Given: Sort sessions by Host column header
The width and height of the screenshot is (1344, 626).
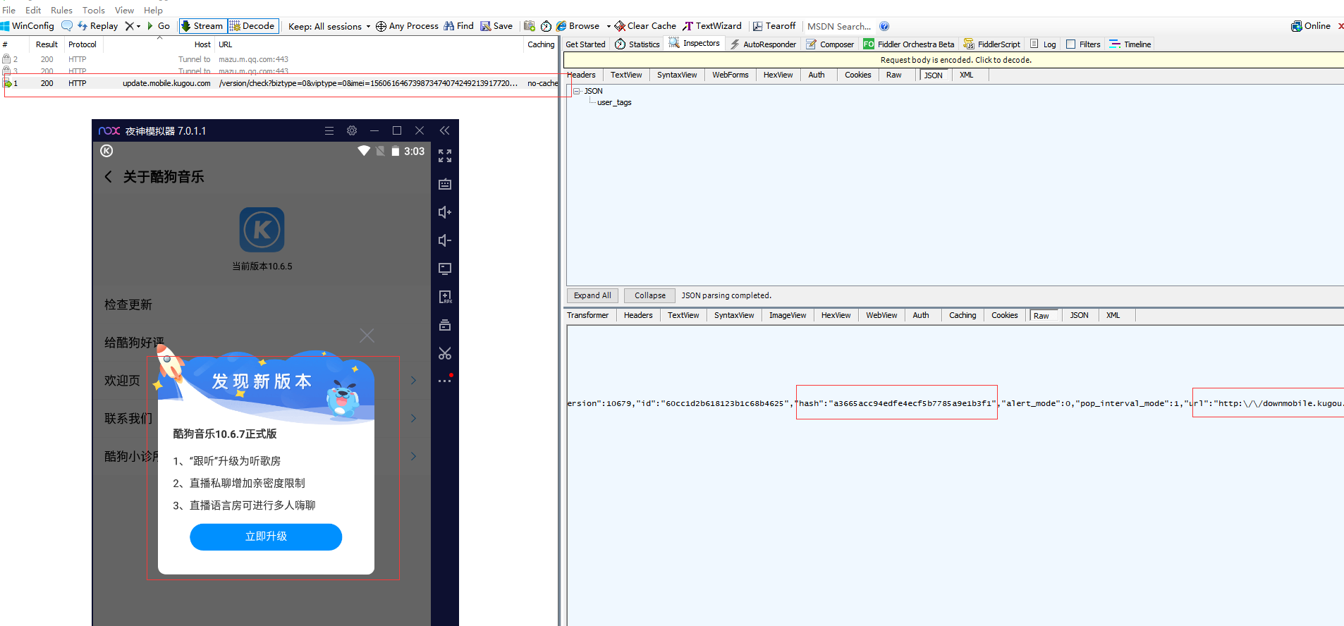Looking at the screenshot, I should [x=202, y=44].
